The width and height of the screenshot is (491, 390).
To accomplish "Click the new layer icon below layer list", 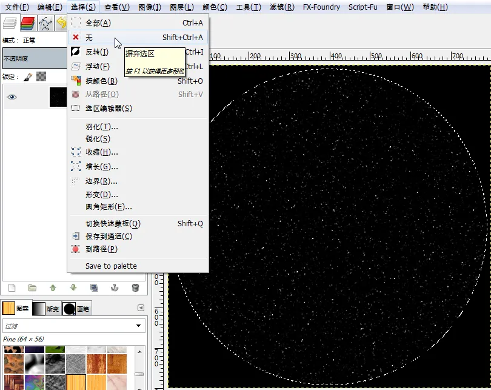I will coord(12,287).
